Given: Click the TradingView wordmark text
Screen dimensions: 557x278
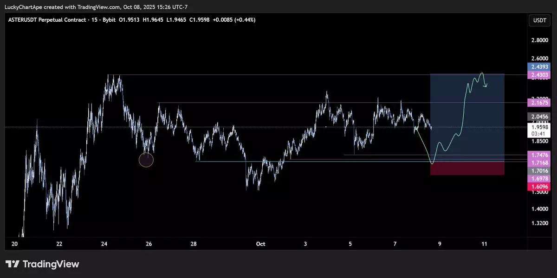Looking at the screenshot, I should click(51, 264).
